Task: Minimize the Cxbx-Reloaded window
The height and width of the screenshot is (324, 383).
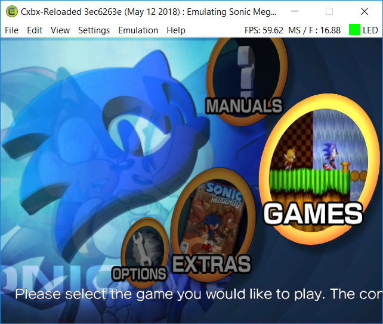Action: [295, 11]
